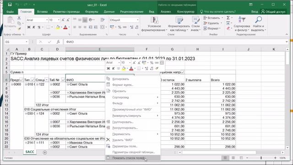Switch to the Формулы ribbon tab

(x=92, y=11)
